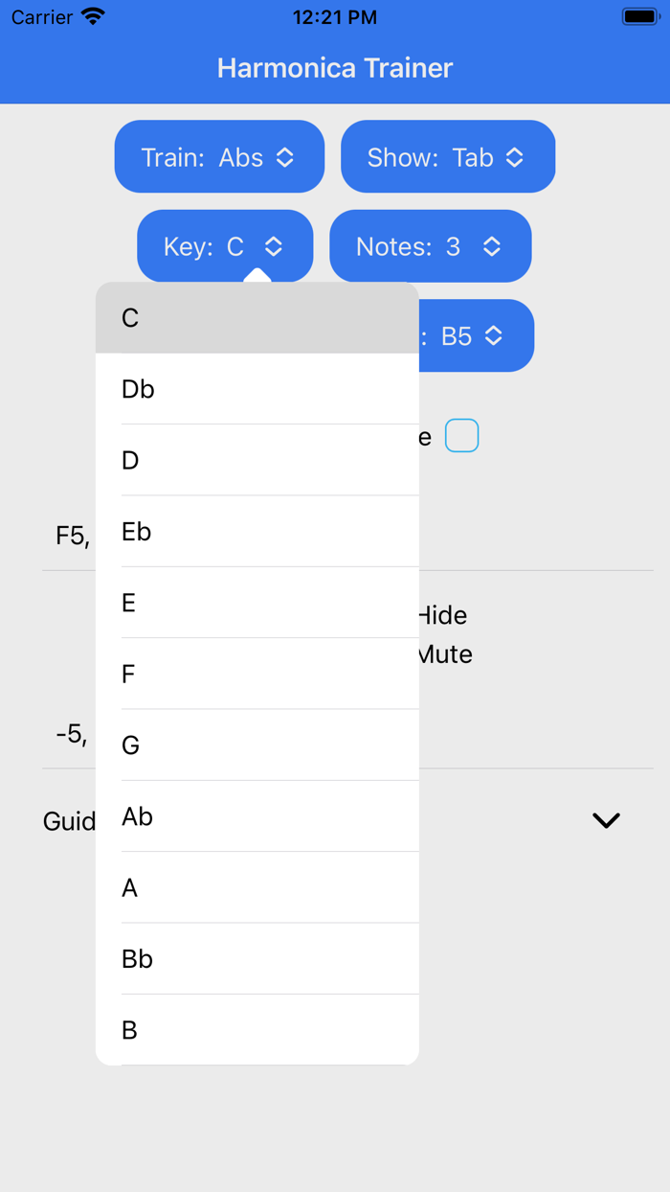Image resolution: width=670 pixels, height=1192 pixels.
Task: Select Db from the key list
Action: click(x=257, y=389)
